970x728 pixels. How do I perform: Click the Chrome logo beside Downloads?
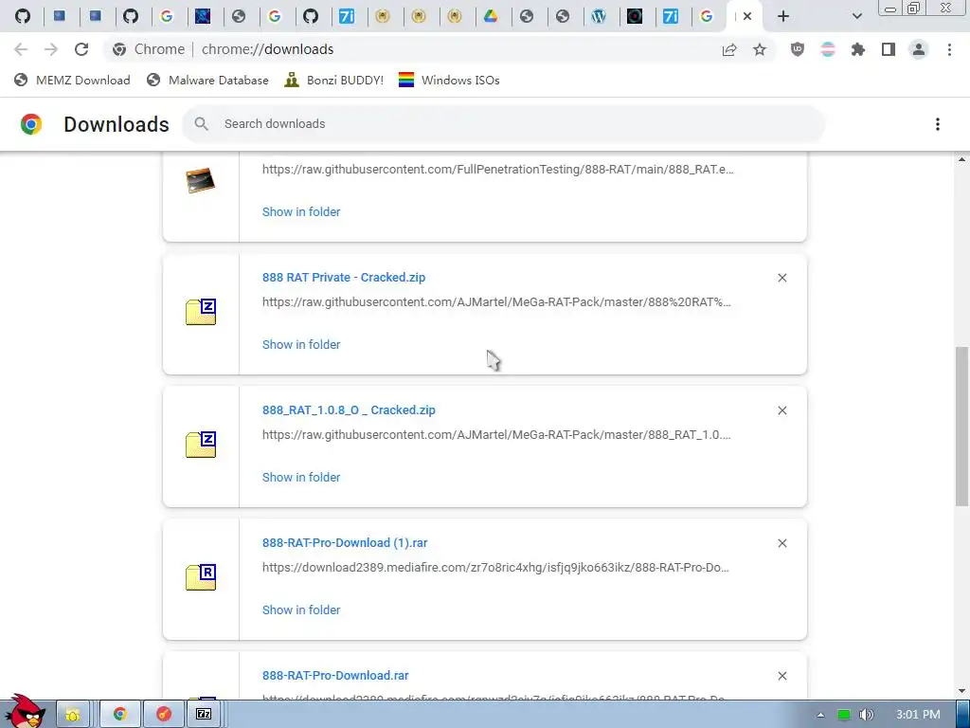(x=31, y=124)
